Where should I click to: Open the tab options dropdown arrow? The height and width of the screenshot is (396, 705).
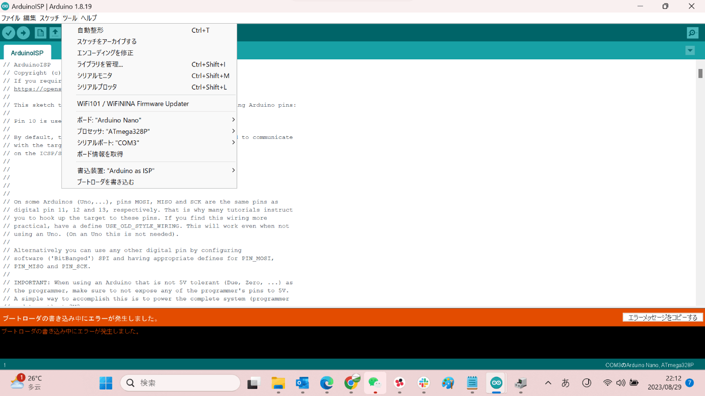690,51
